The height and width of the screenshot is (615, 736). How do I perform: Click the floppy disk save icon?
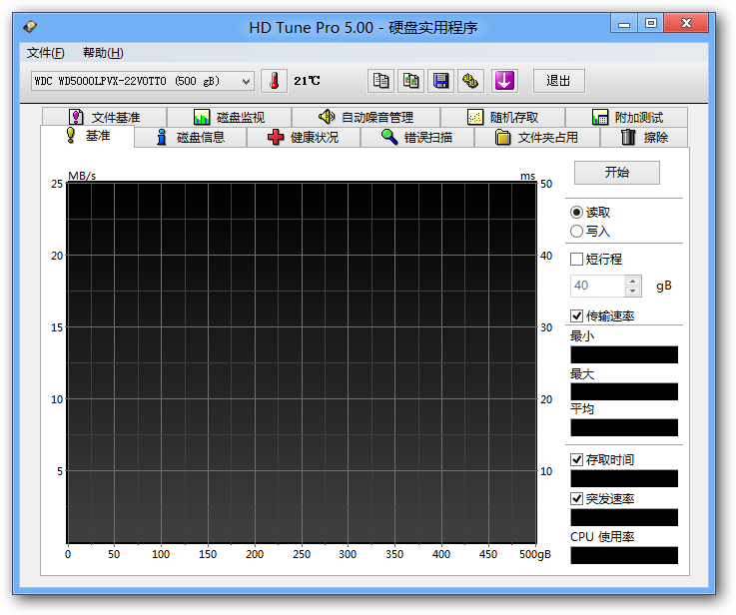tap(440, 81)
